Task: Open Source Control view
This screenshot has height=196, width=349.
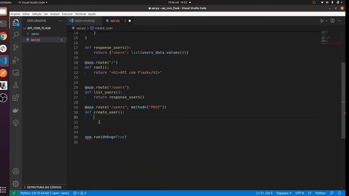Action: click(16, 47)
